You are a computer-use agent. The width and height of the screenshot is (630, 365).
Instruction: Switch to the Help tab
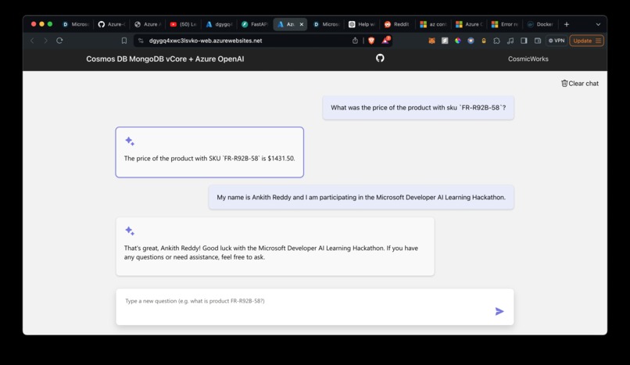(362, 24)
